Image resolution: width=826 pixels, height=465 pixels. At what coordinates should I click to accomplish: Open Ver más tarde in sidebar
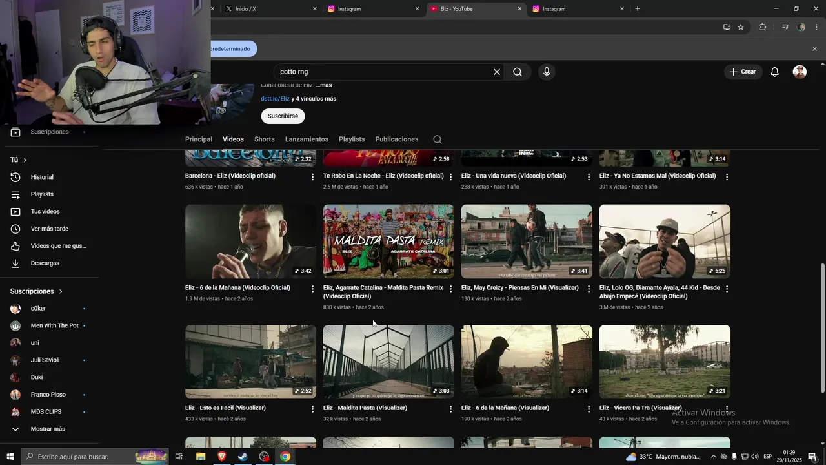[x=49, y=229]
